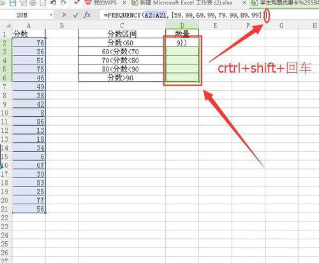Image resolution: width=319 pixels, height=263 pixels.
Task: Click inside the FREQUENCY formula bar
Action: pyautogui.click(x=209, y=15)
